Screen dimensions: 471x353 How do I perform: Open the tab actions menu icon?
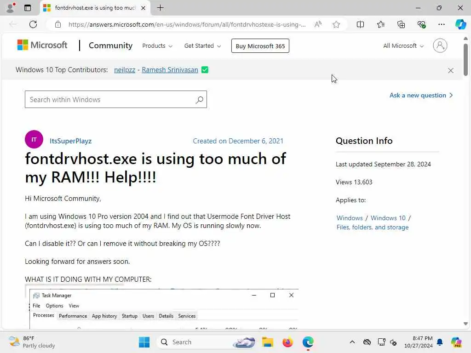tap(28, 8)
